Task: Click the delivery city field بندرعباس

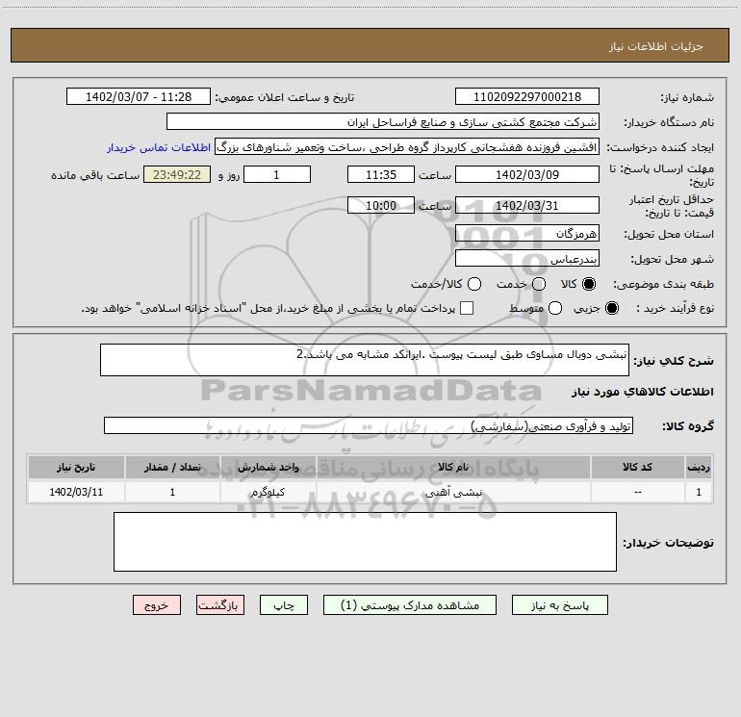Action: click(527, 259)
